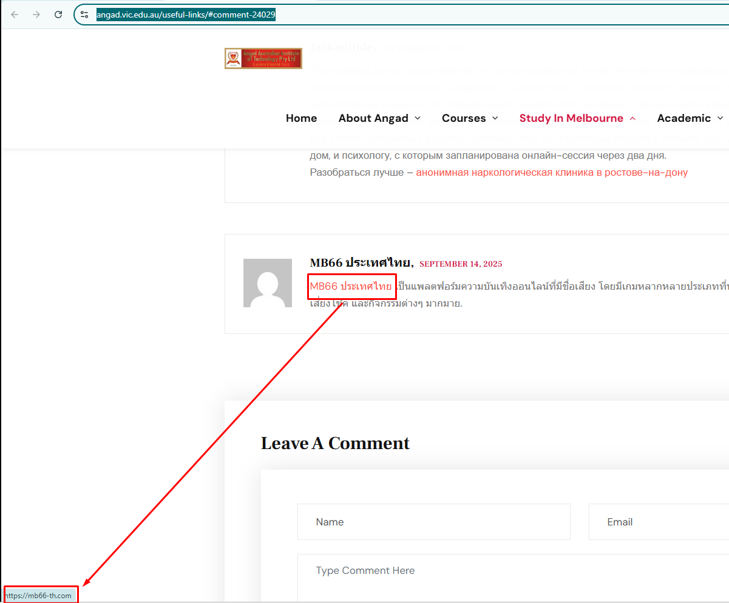Screen dimensions: 729x603
Task: Click the Angad Australian Institute logo
Action: [x=263, y=58]
